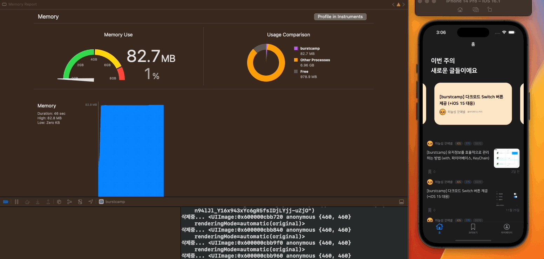Click the Simulate Location arrow icon
The image size is (544, 259).
tap(91, 202)
